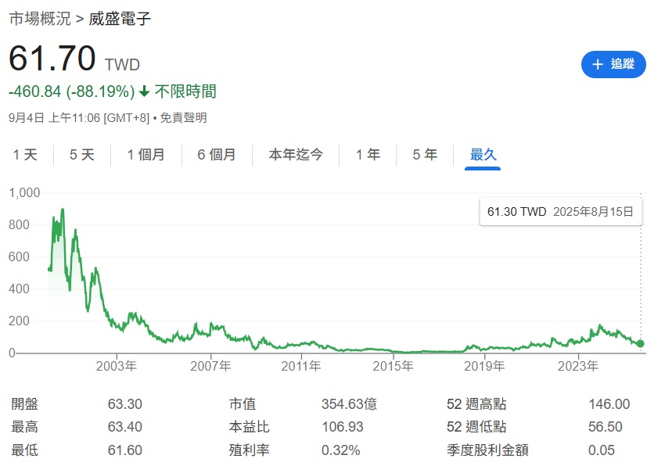Click the 2007年 x-axis label
Screen dimensions: 665x466
[x=210, y=366]
